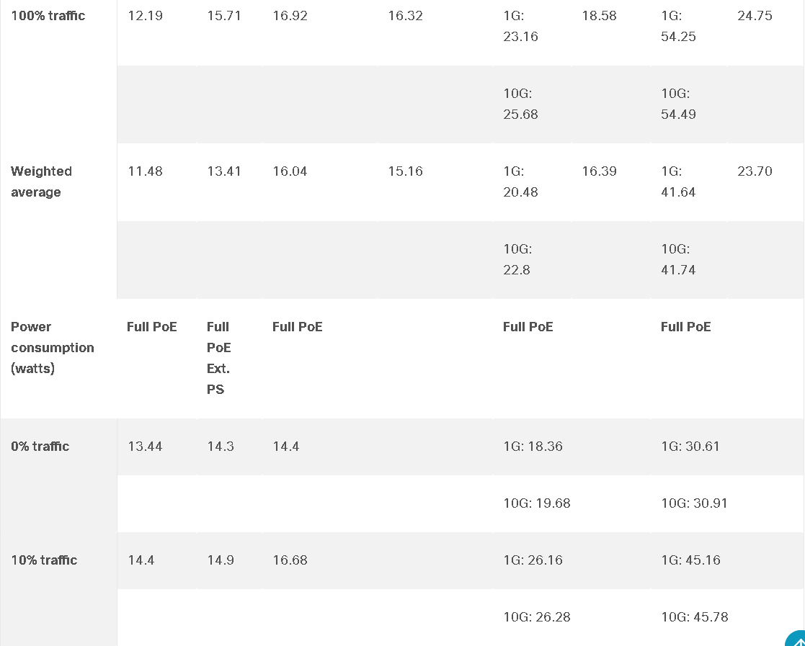Screen dimensions: 805x646
Task: Select the 10G: 30.91 cell
Action: click(x=694, y=503)
